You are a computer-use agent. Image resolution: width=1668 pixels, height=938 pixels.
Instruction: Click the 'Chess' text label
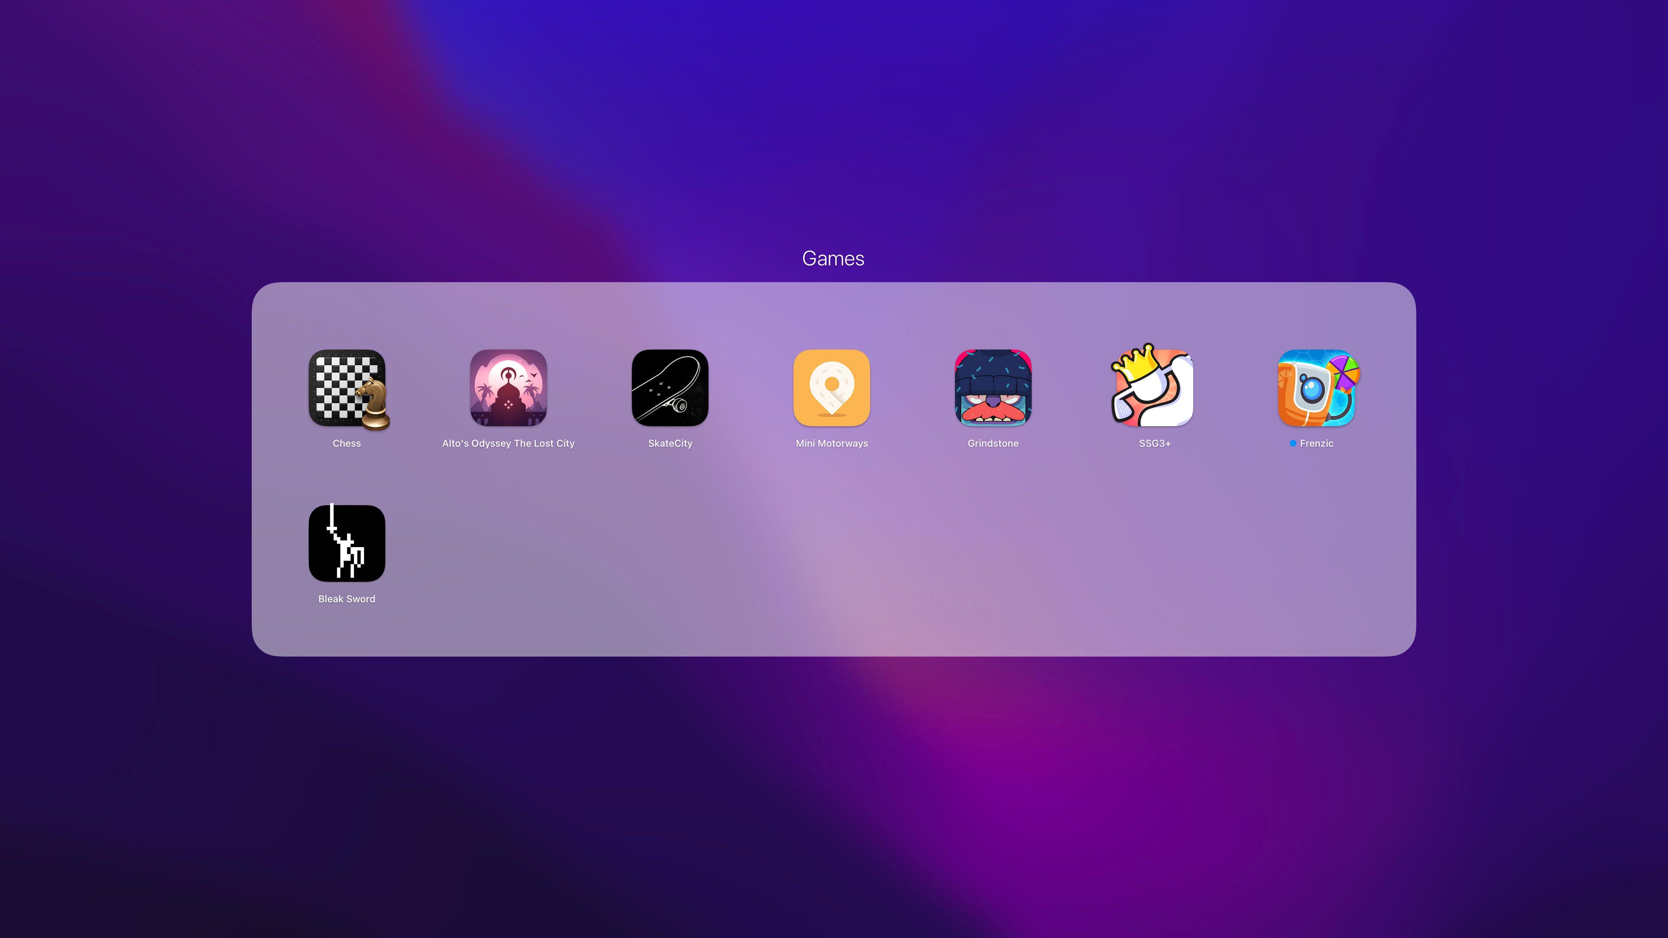[346, 443]
